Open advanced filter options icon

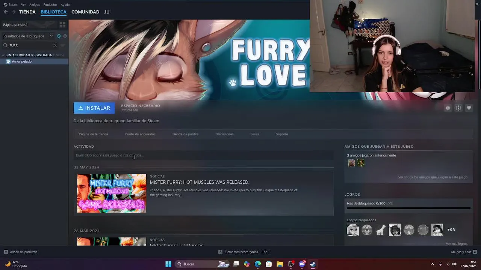pyautogui.click(x=63, y=45)
